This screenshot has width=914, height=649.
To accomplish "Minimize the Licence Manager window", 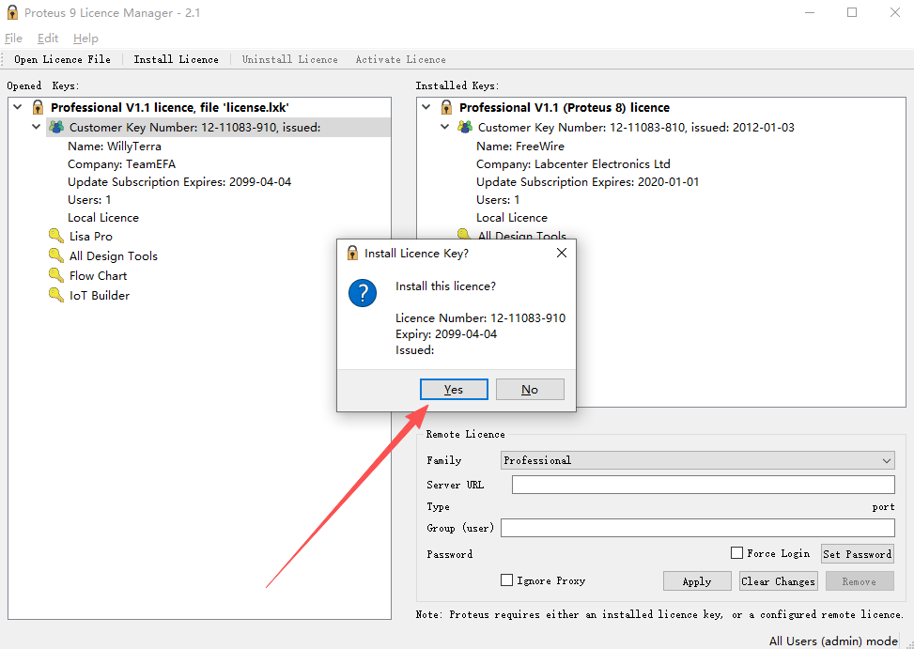I will coord(809,12).
